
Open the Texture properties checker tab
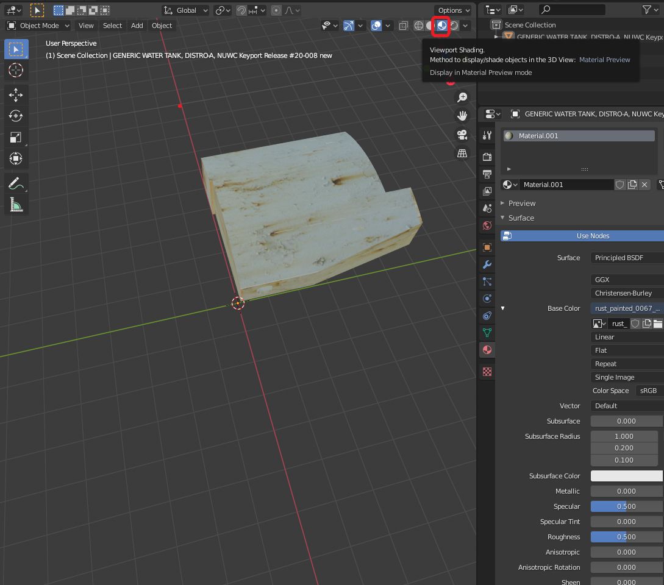point(487,372)
